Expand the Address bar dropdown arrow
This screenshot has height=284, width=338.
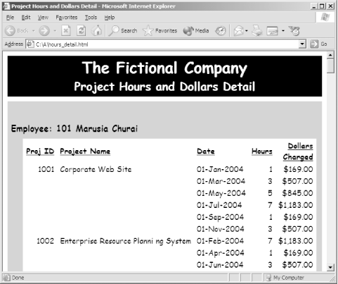(302, 44)
